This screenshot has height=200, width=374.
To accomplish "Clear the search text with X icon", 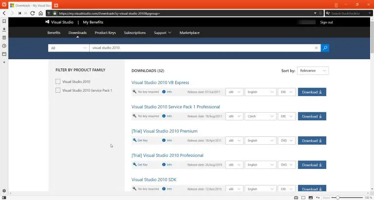I will click(316, 48).
